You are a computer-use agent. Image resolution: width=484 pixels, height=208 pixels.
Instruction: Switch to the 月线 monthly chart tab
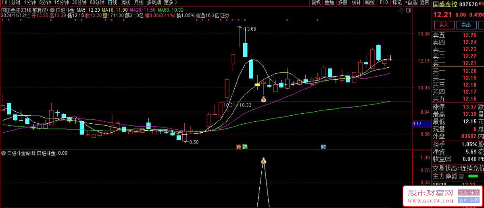tap(138, 2)
